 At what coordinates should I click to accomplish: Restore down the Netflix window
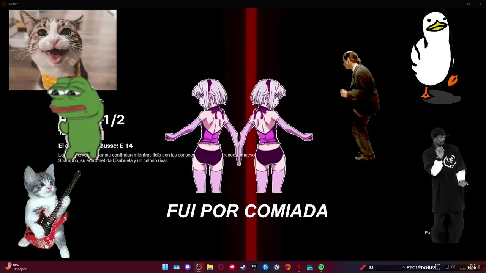tap(468, 4)
